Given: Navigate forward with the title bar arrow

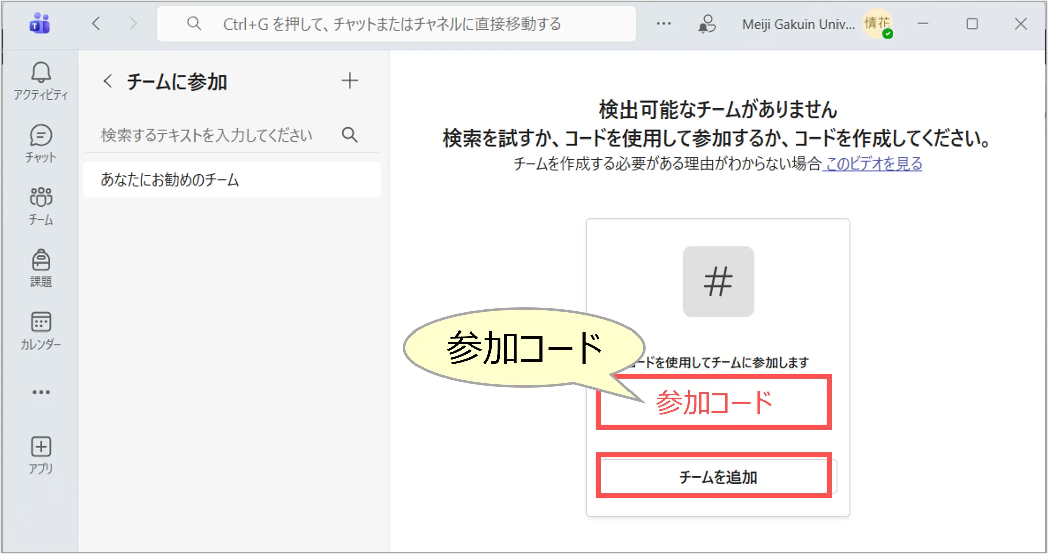Looking at the screenshot, I should coord(133,24).
